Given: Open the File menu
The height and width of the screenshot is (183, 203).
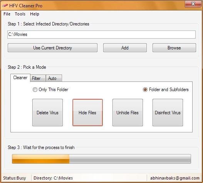Looking at the screenshot, I should [7, 14].
